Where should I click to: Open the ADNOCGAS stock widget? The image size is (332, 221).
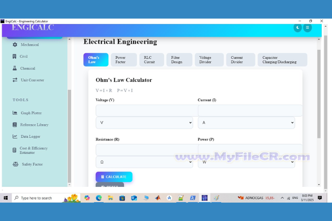256,198
